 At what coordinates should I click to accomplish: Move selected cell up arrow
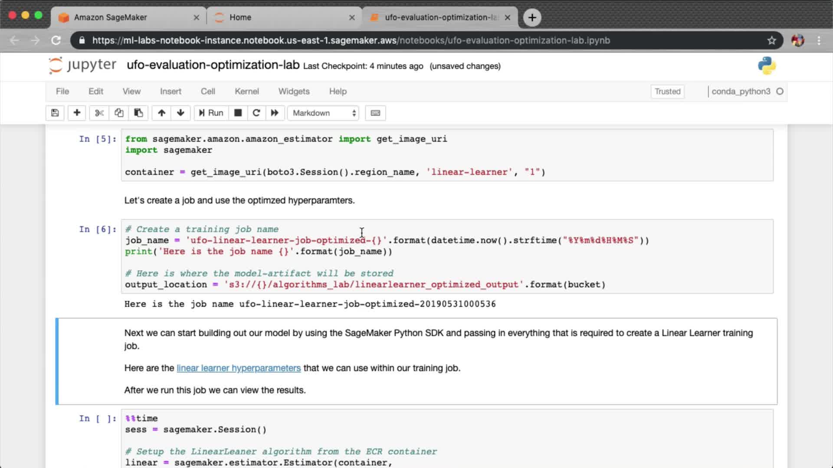tap(161, 113)
